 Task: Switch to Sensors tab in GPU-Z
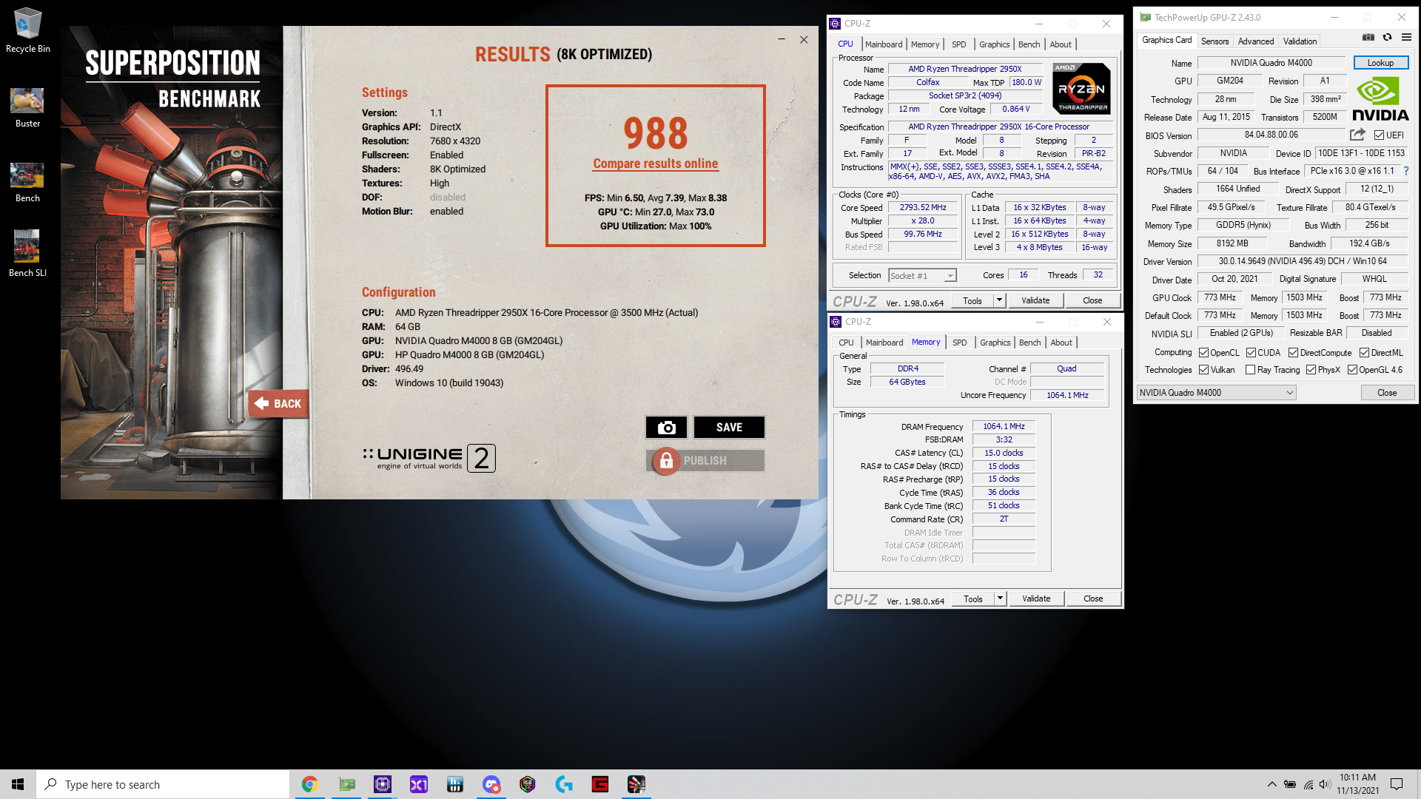[1215, 41]
